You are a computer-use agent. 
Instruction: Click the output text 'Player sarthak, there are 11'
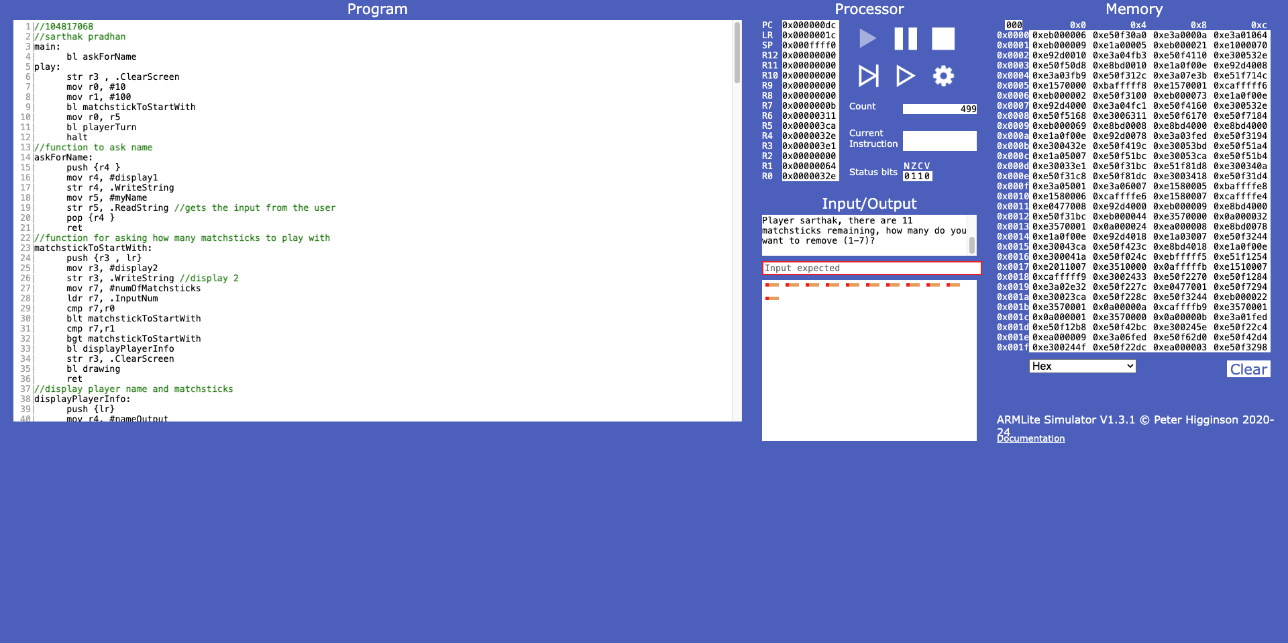tap(837, 220)
